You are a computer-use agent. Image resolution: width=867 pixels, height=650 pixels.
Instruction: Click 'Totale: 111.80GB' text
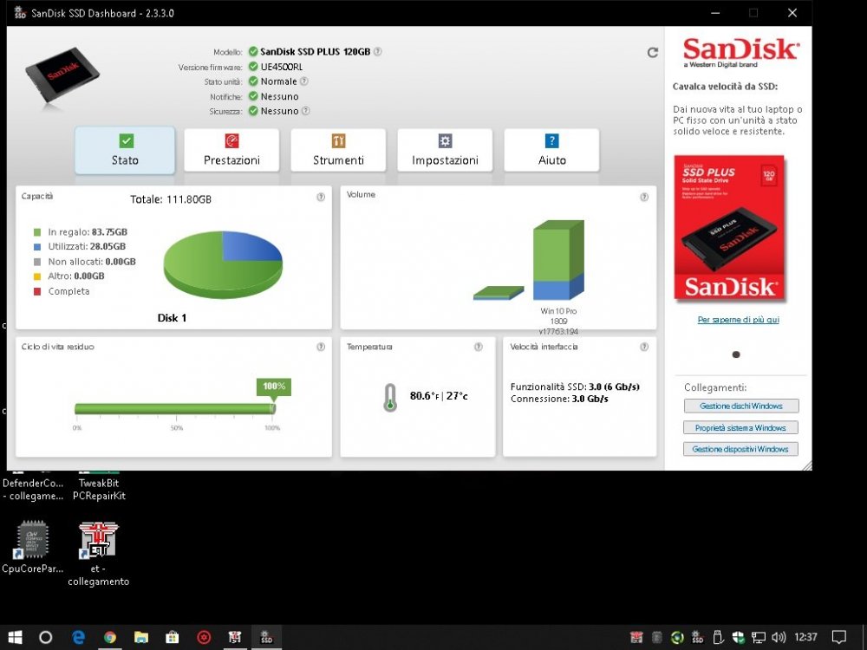tap(170, 199)
